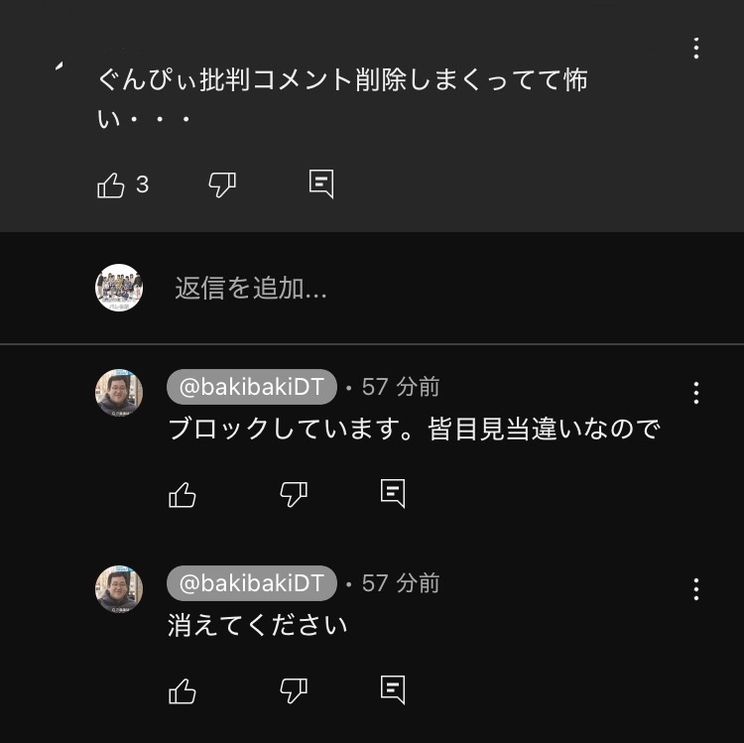744x743 pixels.
Task: Dislike the 消えてください reply
Action: 294,690
